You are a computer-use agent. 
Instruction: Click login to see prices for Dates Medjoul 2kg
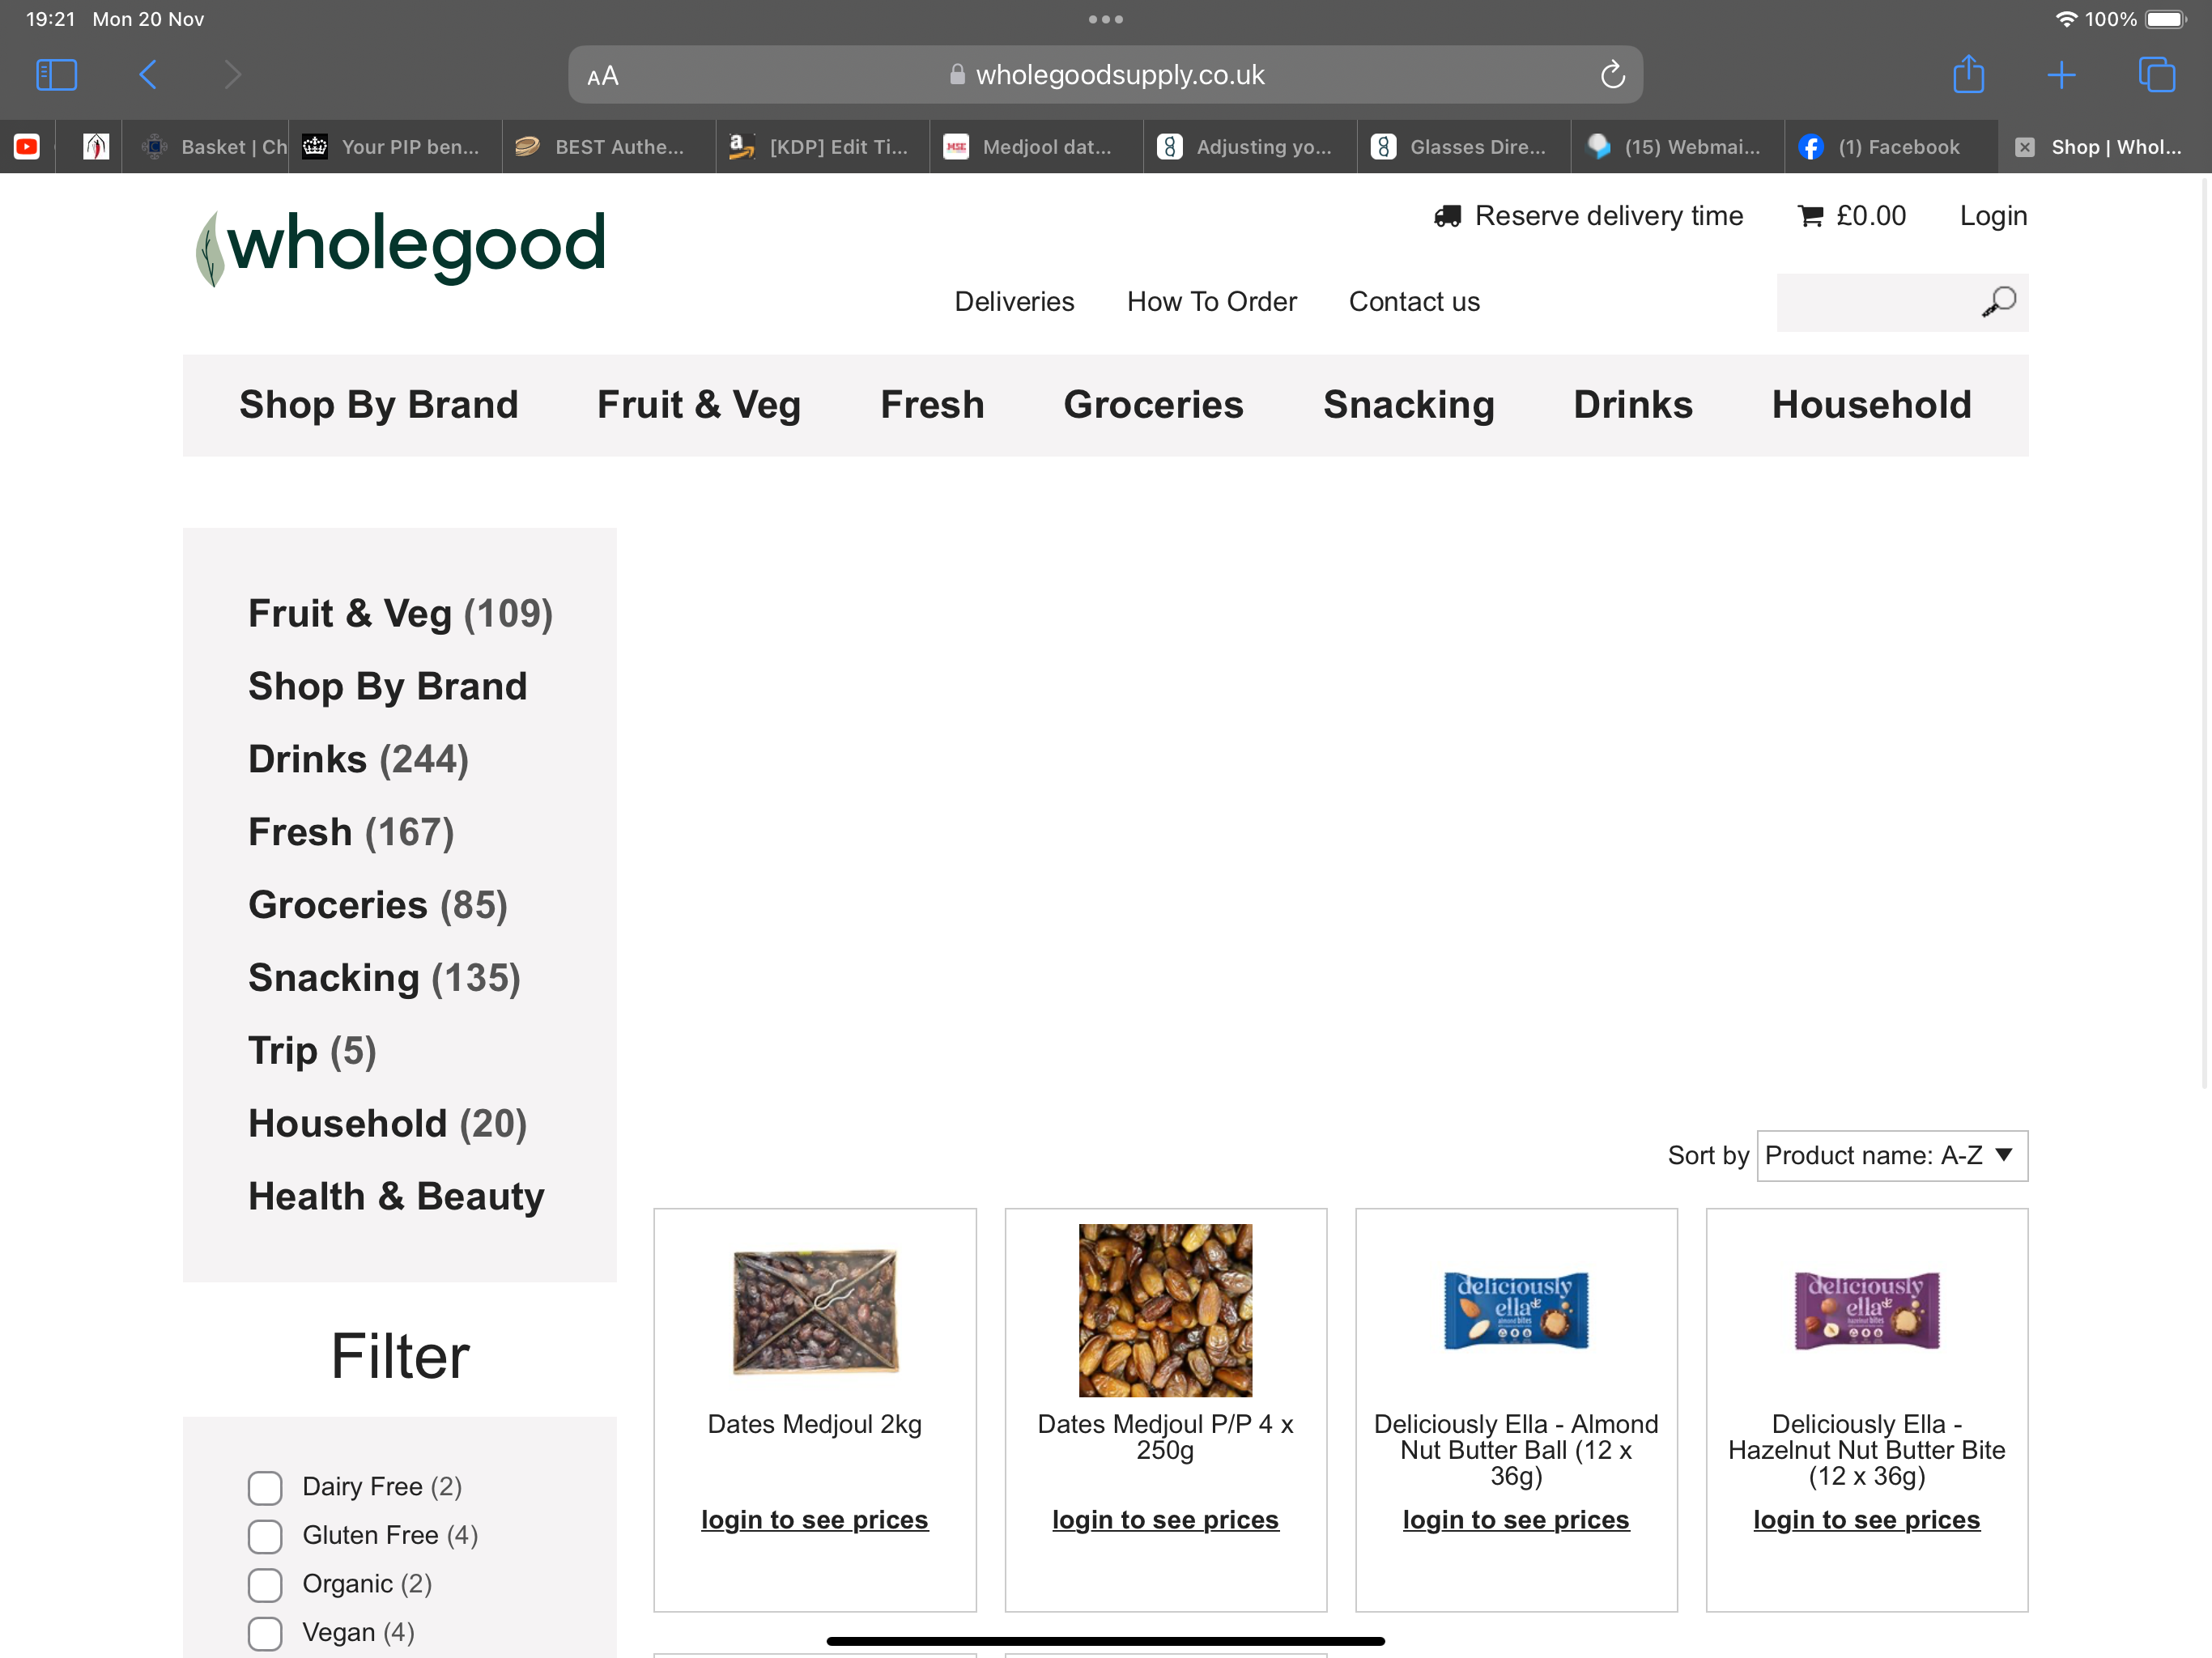(x=814, y=1521)
